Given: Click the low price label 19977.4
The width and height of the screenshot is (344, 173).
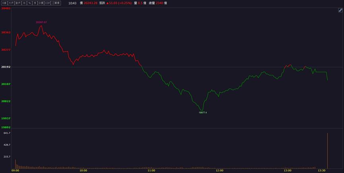Looking at the screenshot, I should 203,113.
